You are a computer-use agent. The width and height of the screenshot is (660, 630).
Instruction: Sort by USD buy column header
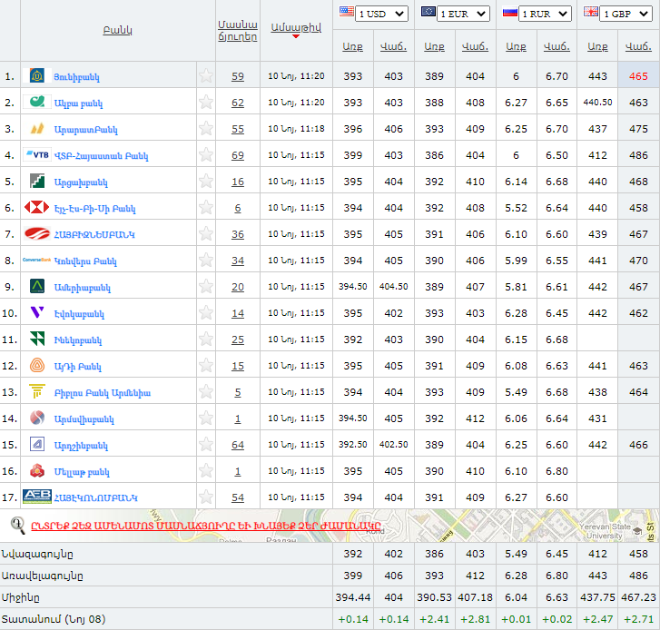tap(353, 46)
